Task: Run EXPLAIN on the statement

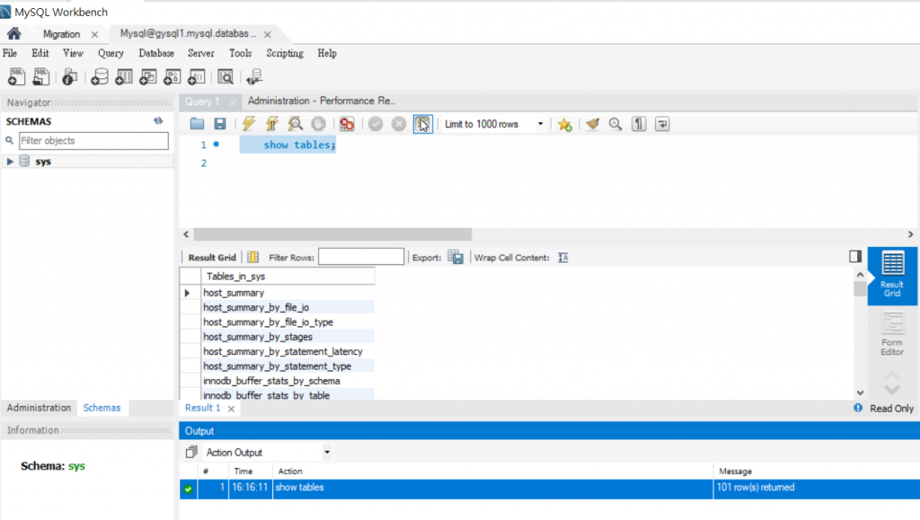Action: pyautogui.click(x=295, y=124)
